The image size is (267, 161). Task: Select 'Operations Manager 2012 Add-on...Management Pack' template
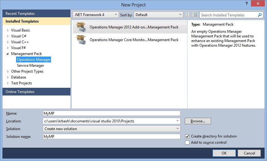130,27
